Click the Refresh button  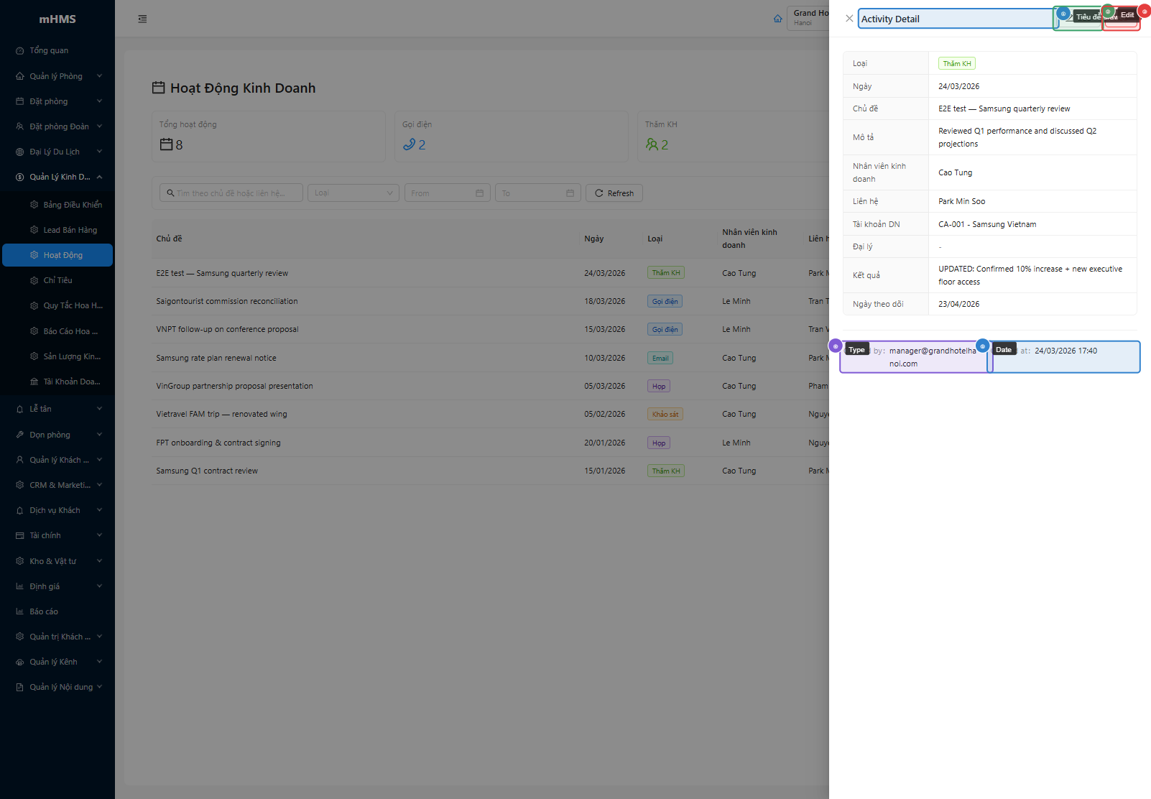tap(614, 193)
